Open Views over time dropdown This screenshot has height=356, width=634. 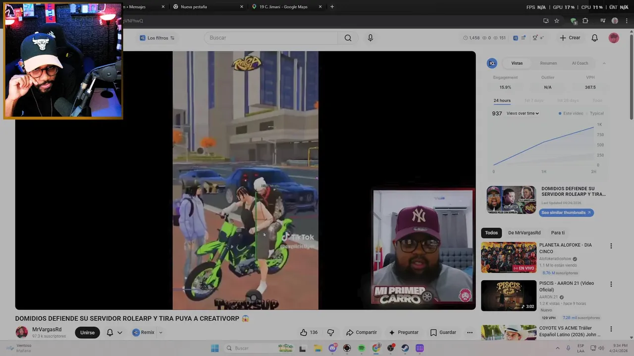click(523, 113)
